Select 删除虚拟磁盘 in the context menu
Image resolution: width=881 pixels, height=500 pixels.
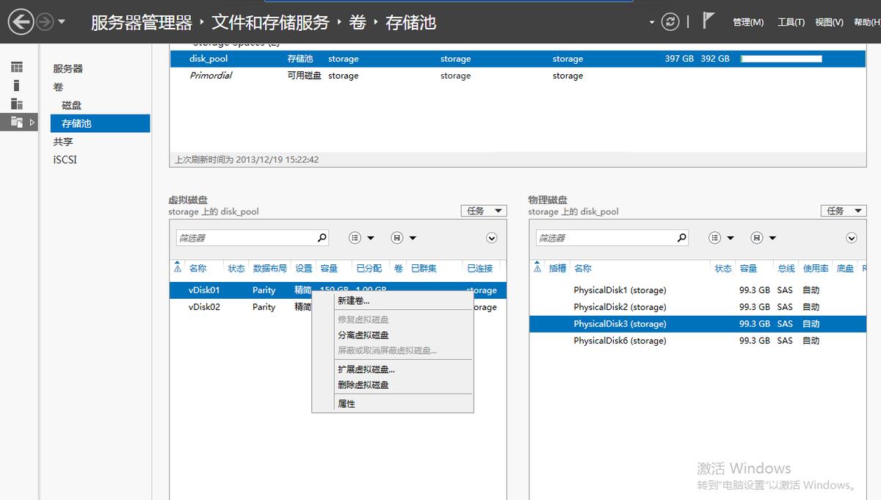364,384
